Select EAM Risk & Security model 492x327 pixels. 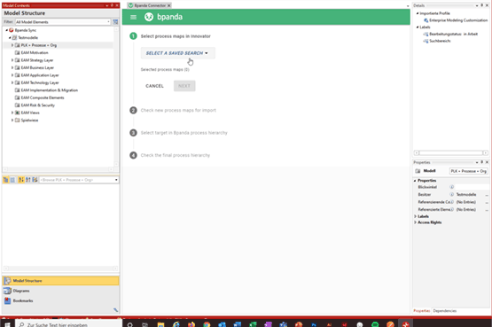click(x=37, y=105)
